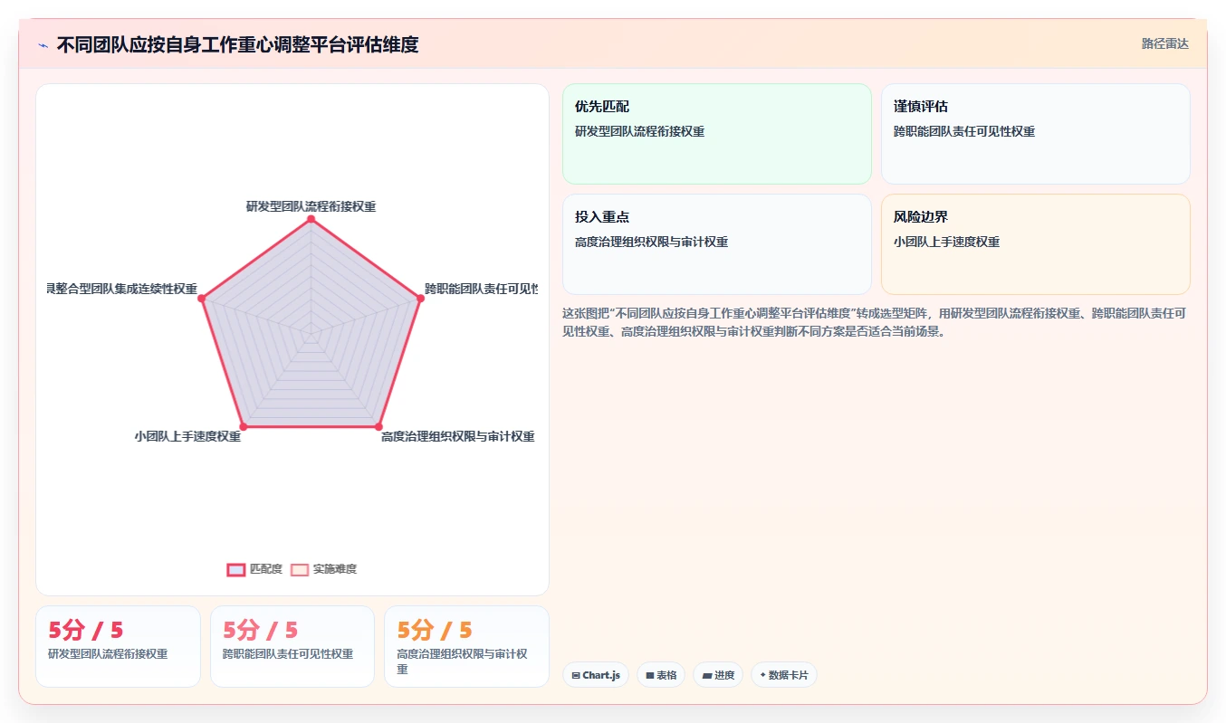Open the 优先匹配 card
The width and height of the screenshot is (1226, 723).
pos(717,134)
